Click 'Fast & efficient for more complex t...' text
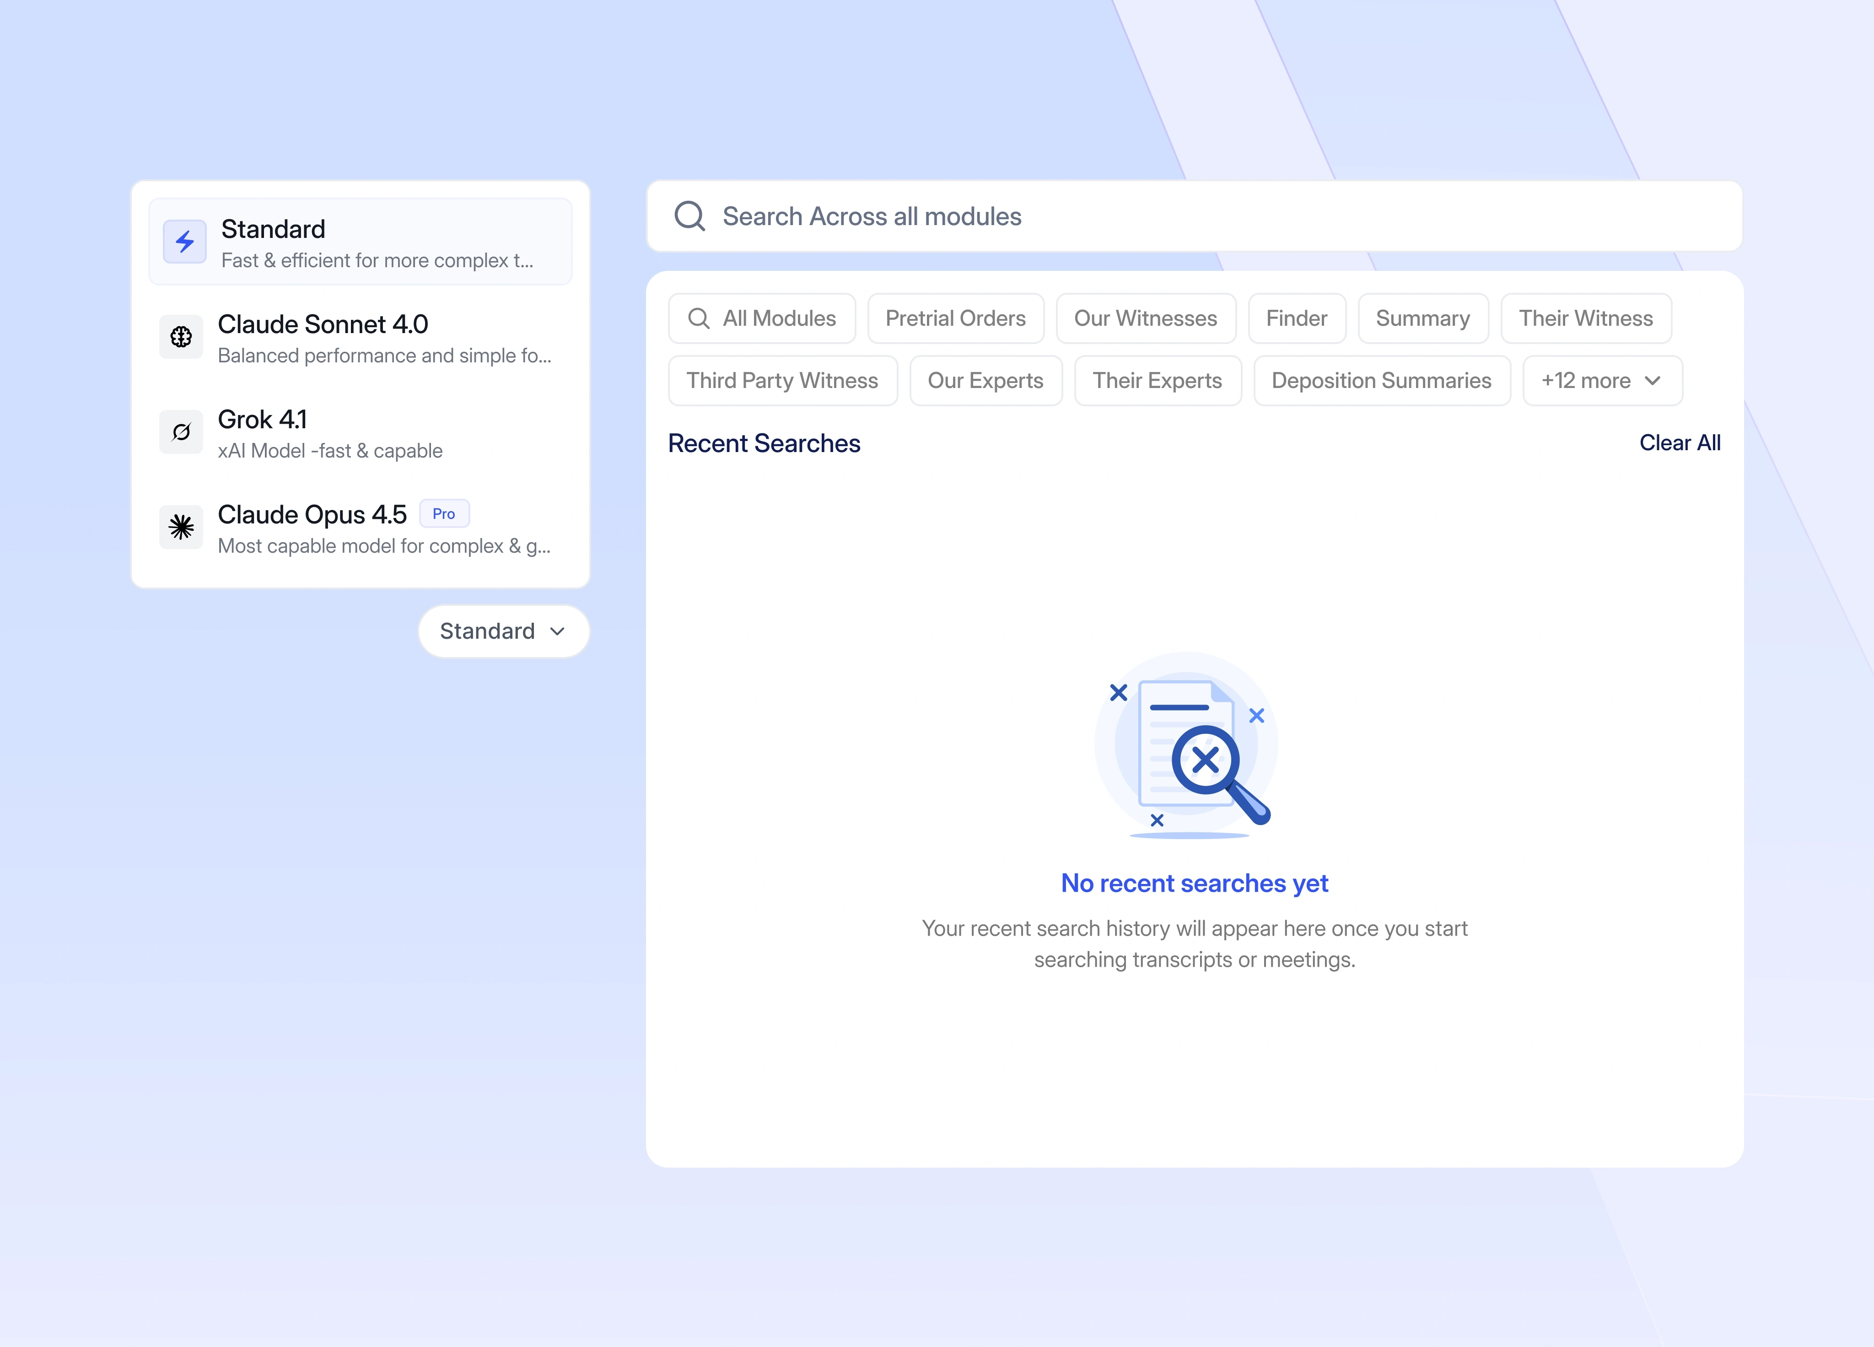The height and width of the screenshot is (1347, 1874). coord(377,261)
